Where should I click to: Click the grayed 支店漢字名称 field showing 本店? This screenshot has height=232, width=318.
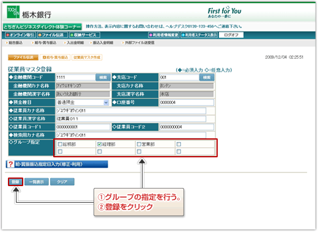point(187,94)
